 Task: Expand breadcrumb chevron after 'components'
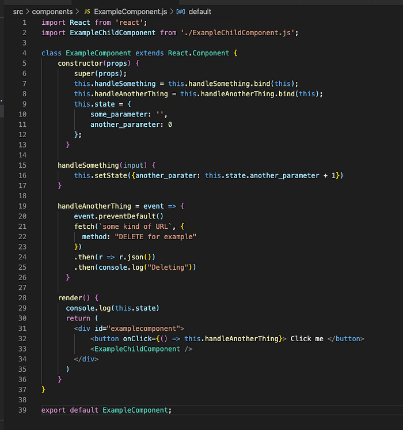78,12
